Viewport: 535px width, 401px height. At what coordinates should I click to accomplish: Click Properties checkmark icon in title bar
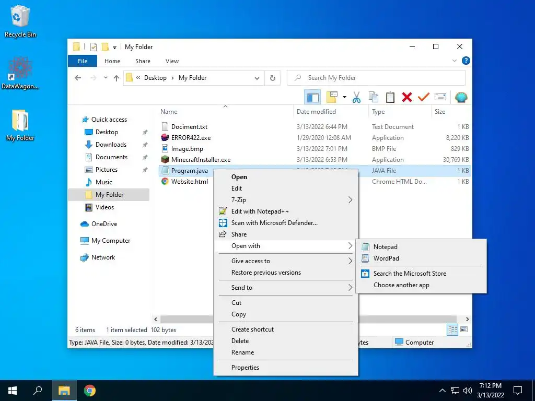93,46
